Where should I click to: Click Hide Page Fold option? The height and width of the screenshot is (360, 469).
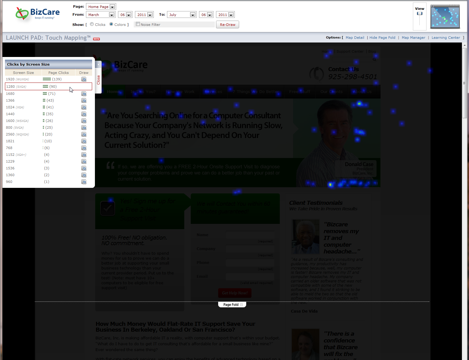(382, 38)
